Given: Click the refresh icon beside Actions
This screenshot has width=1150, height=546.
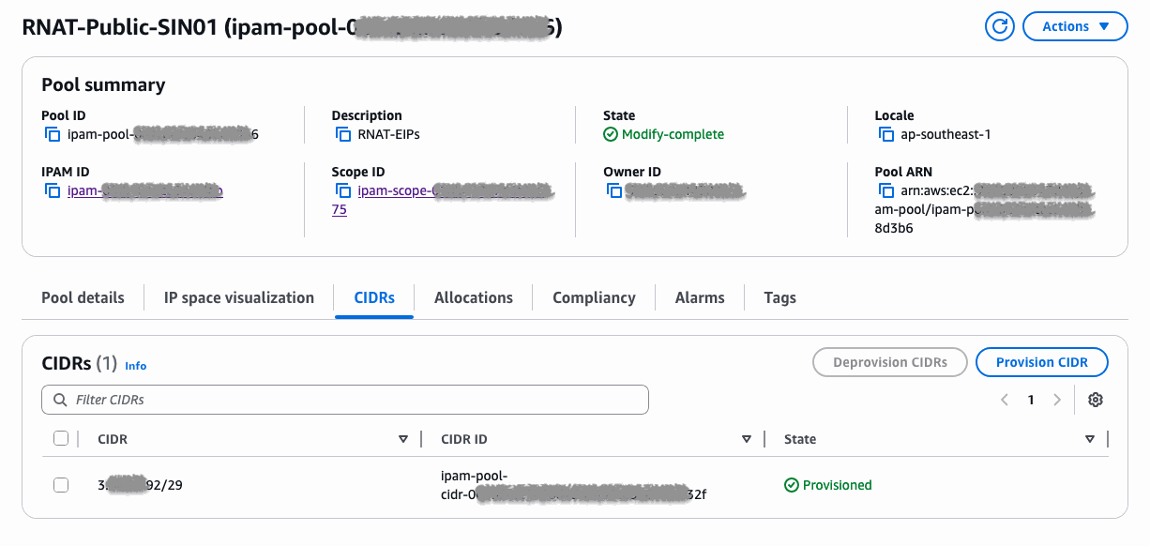Looking at the screenshot, I should (x=1000, y=26).
